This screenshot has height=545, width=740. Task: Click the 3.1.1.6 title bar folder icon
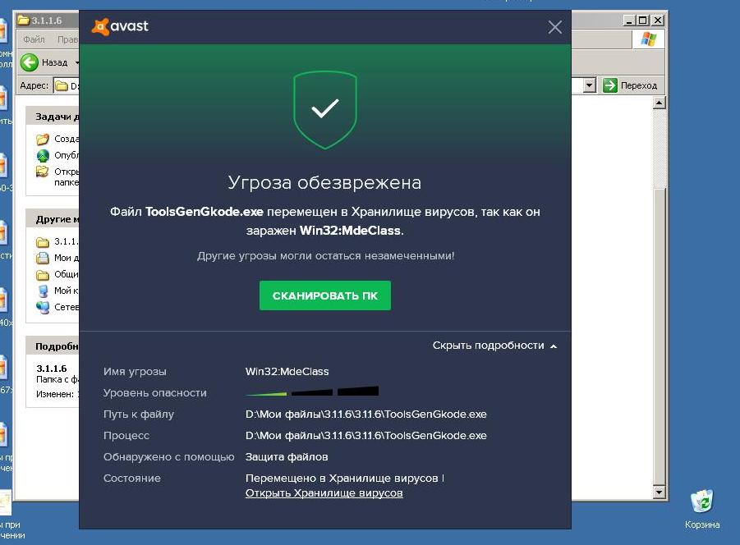(x=24, y=20)
